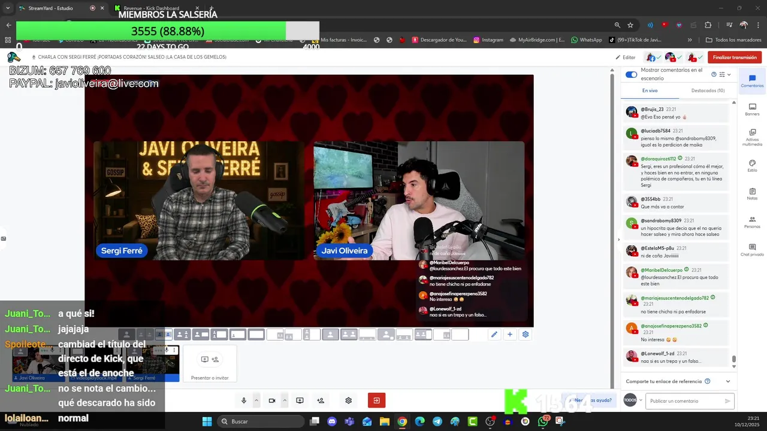767x431 pixels.
Task: Click comment from @Lonewolf_1-zd in panel
Action: (677, 357)
